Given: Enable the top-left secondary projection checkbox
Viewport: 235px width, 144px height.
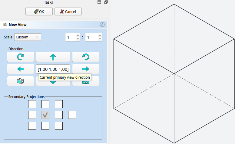Looking at the screenshot, I should point(32,104).
